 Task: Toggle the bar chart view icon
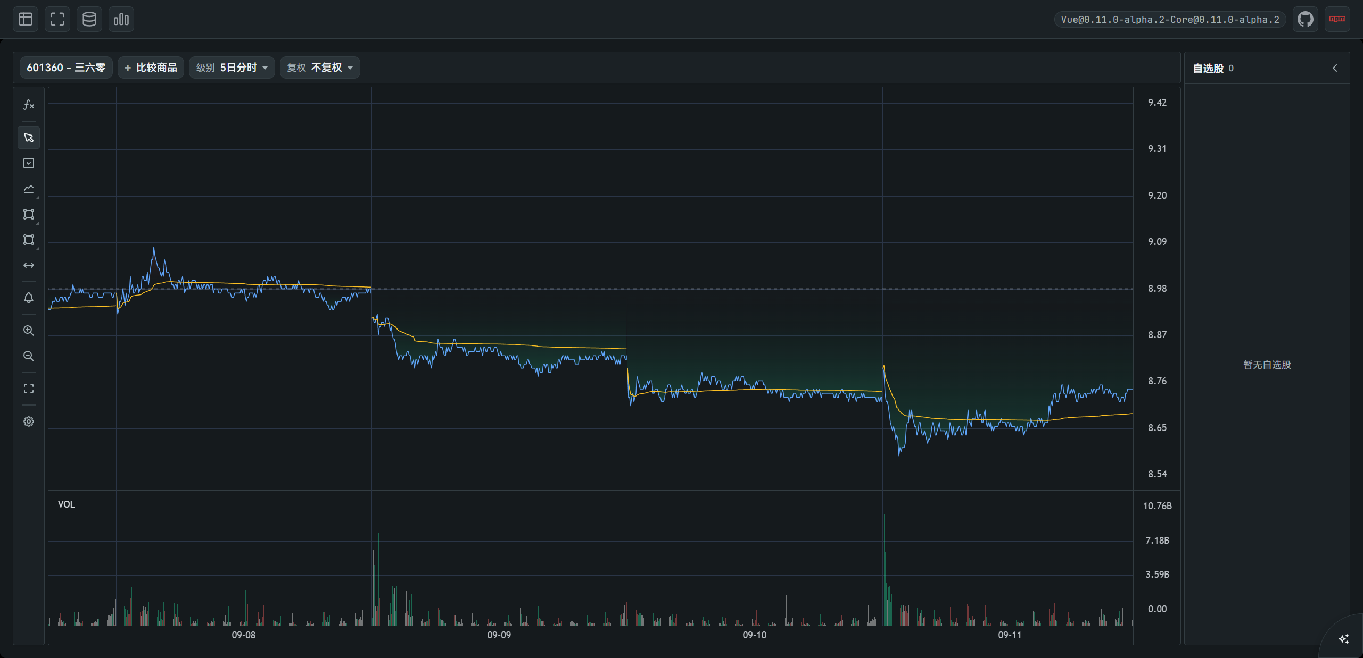point(121,20)
